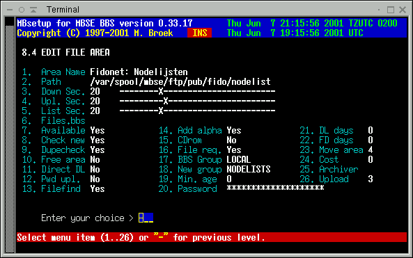The image size is (413, 258).
Task: Click the Min. age value 0
Action: [x=229, y=179]
